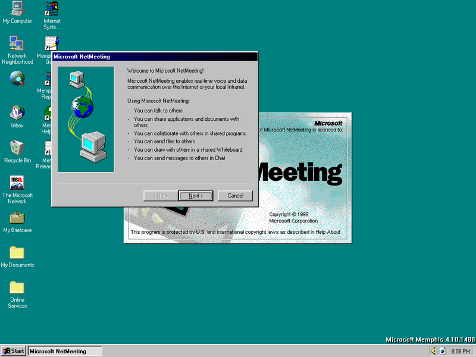Open My Computer desktop icon
Image resolution: width=476 pixels, height=357 pixels.
tap(17, 12)
